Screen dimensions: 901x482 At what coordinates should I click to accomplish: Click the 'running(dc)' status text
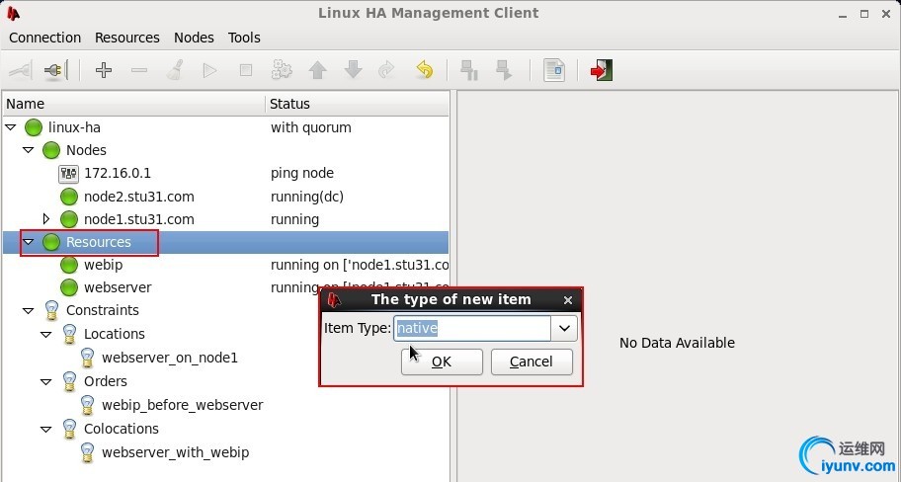pyautogui.click(x=307, y=197)
